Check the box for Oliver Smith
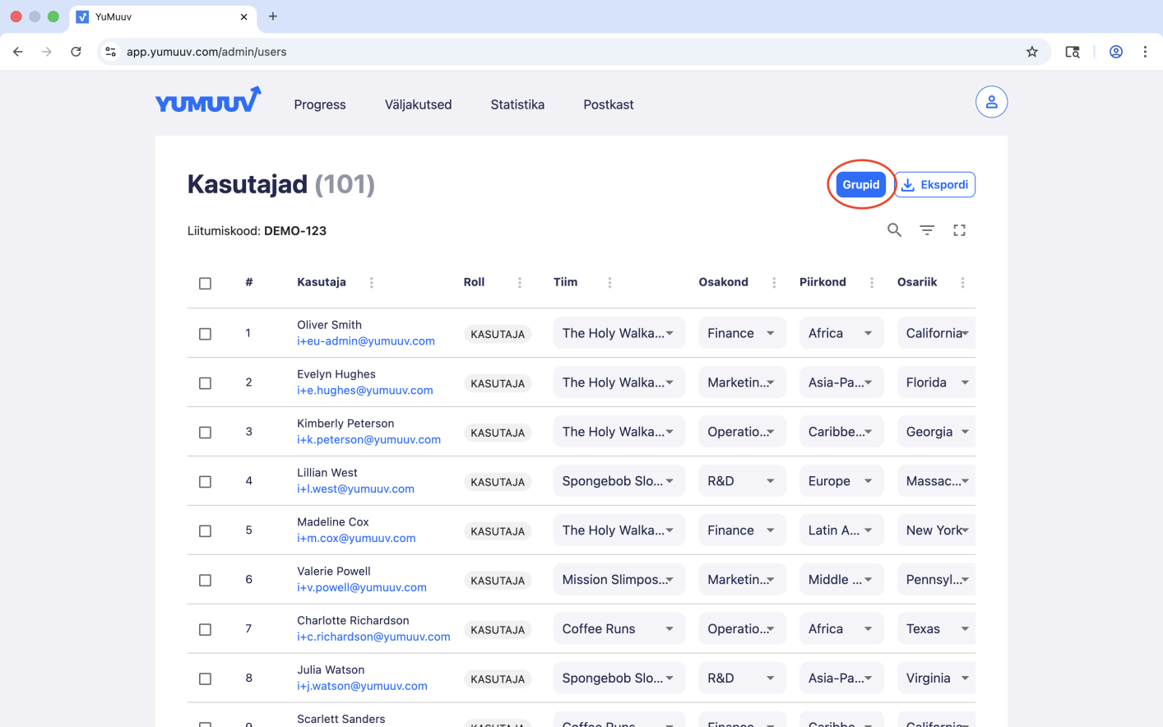Viewport: 1163px width, 727px height. point(206,334)
